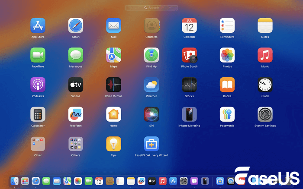
Task: Open EaseUS Data Recovery from the Dock
Action: click(220, 181)
